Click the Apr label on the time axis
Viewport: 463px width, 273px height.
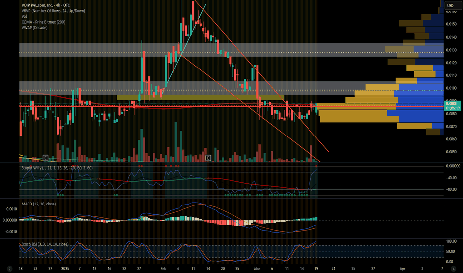(x=402, y=268)
